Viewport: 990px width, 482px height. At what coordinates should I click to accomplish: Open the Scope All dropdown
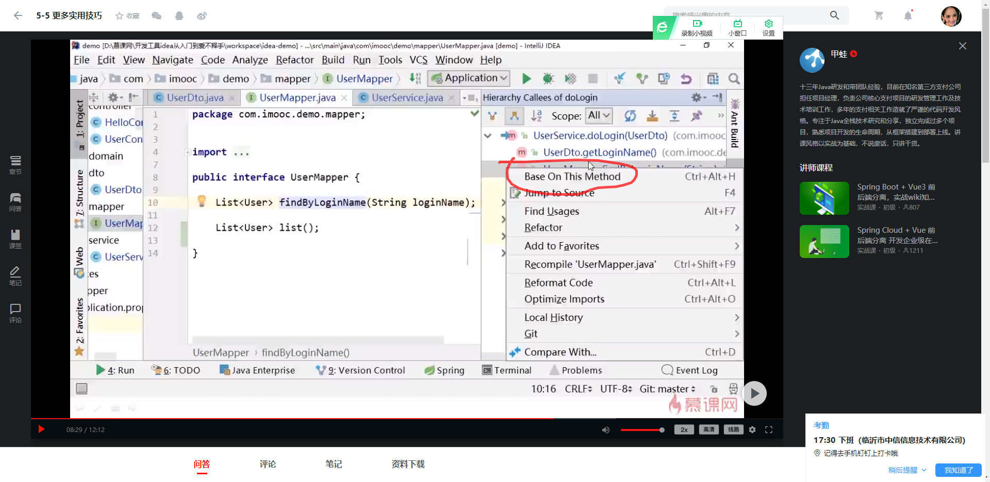[x=599, y=116]
